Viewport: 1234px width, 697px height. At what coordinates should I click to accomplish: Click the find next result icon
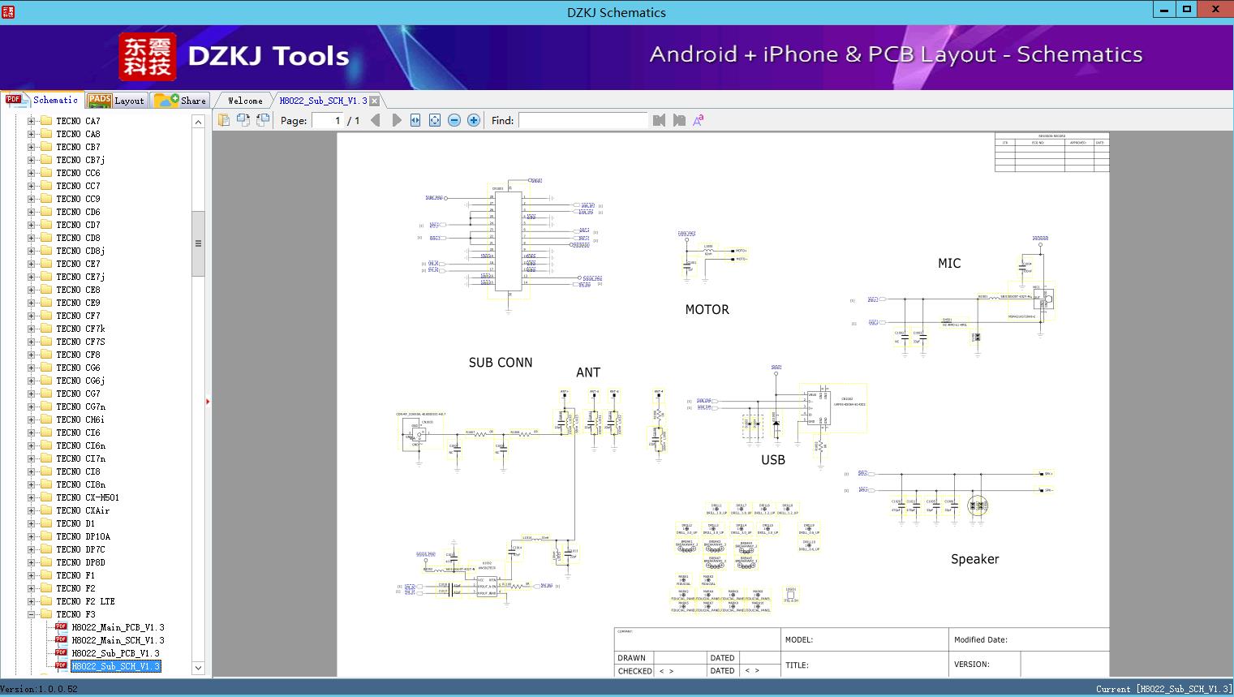click(x=679, y=120)
